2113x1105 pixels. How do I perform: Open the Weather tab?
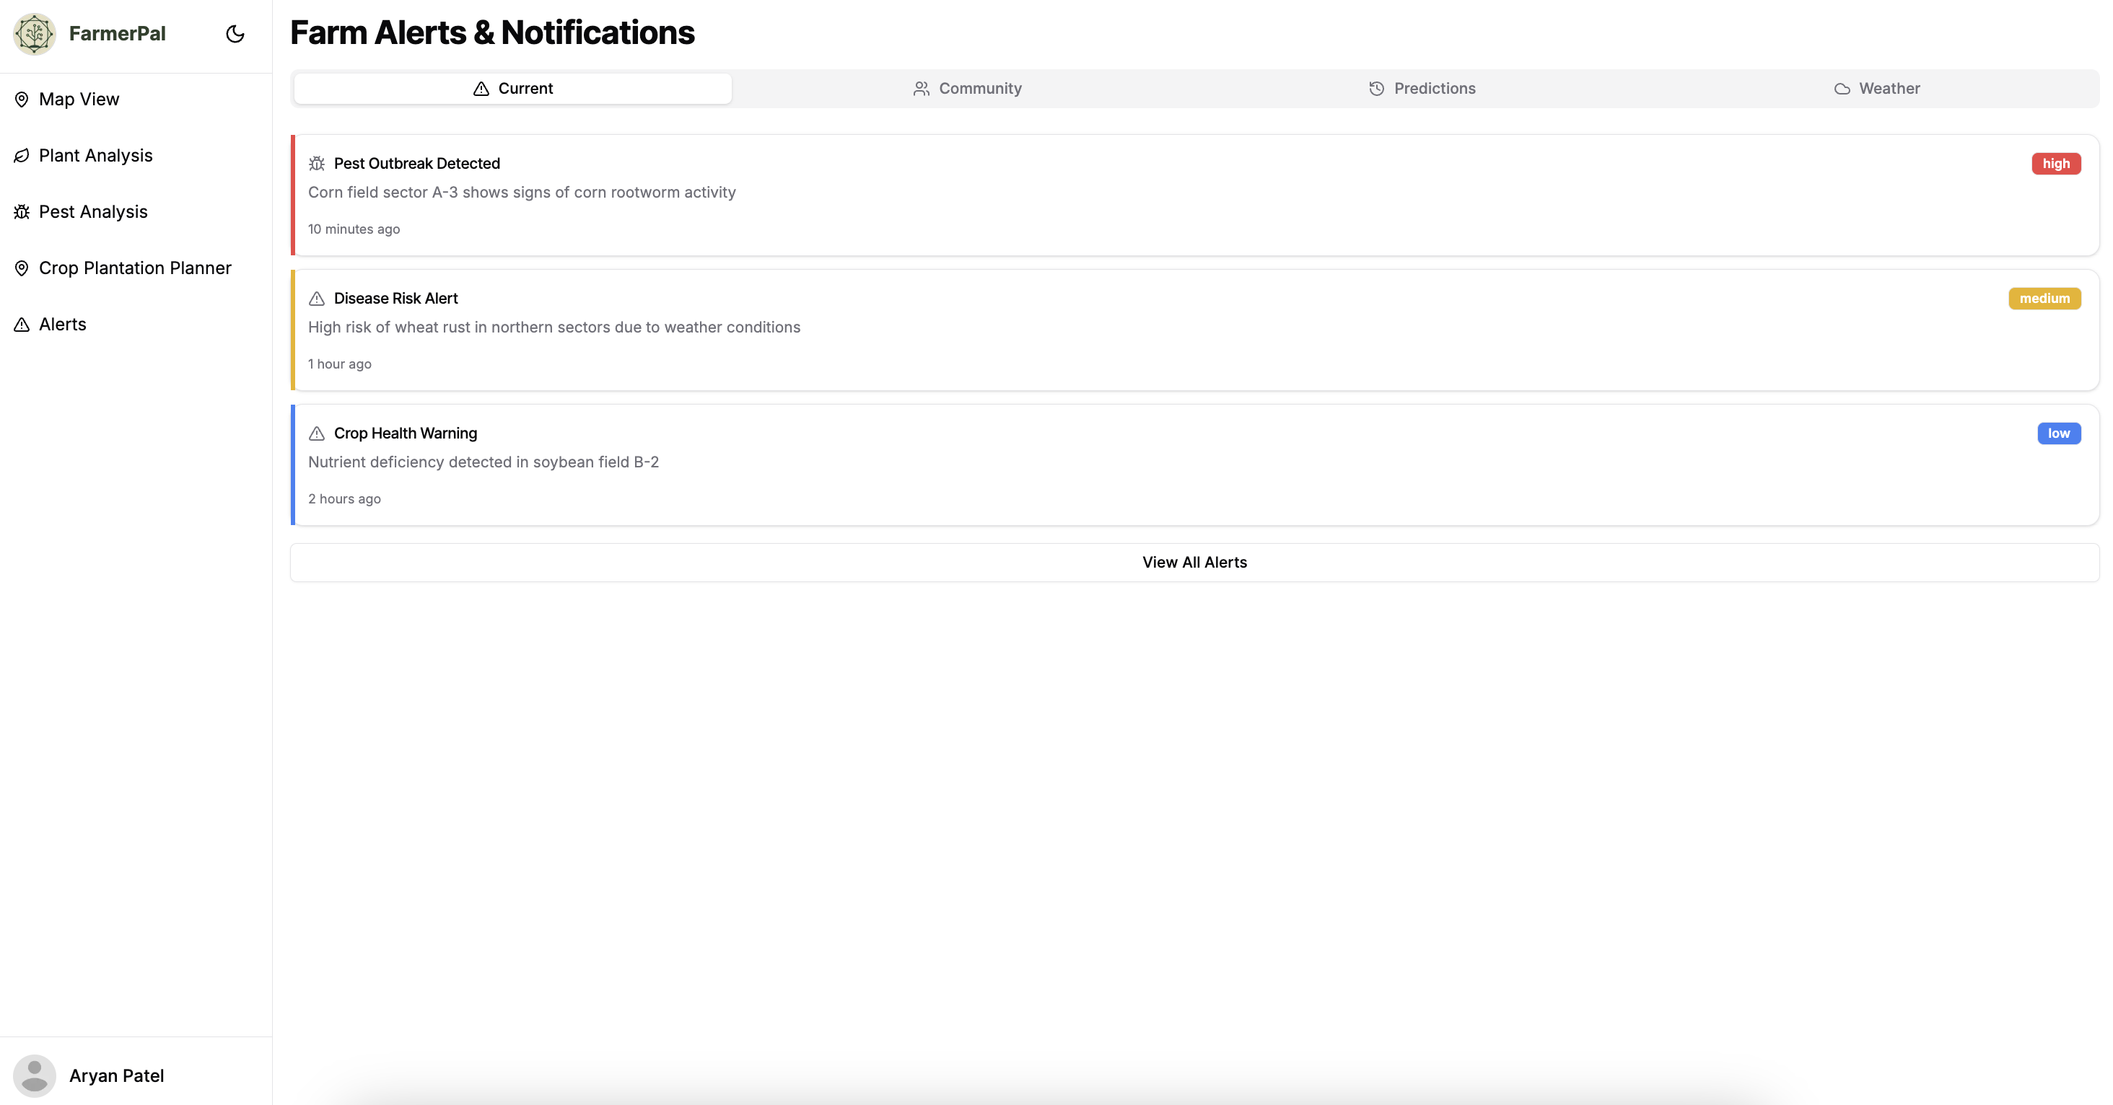click(x=1877, y=89)
